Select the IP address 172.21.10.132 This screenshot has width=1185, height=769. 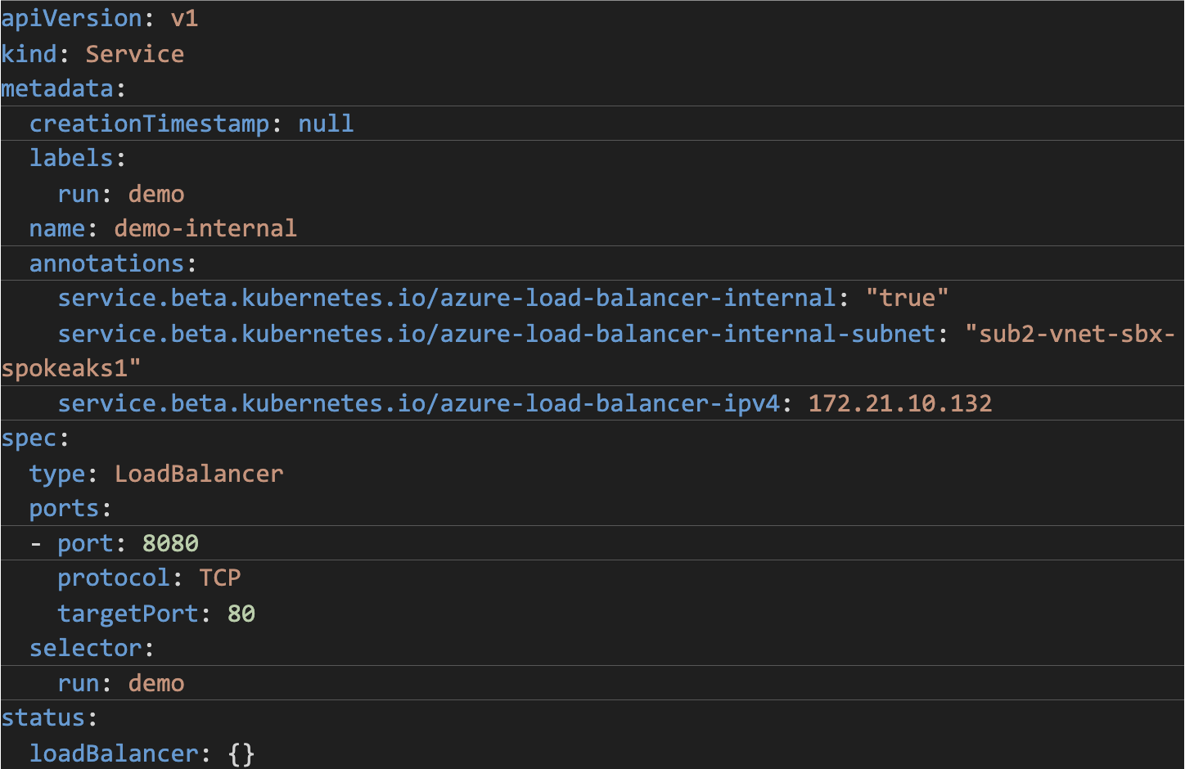click(x=899, y=403)
